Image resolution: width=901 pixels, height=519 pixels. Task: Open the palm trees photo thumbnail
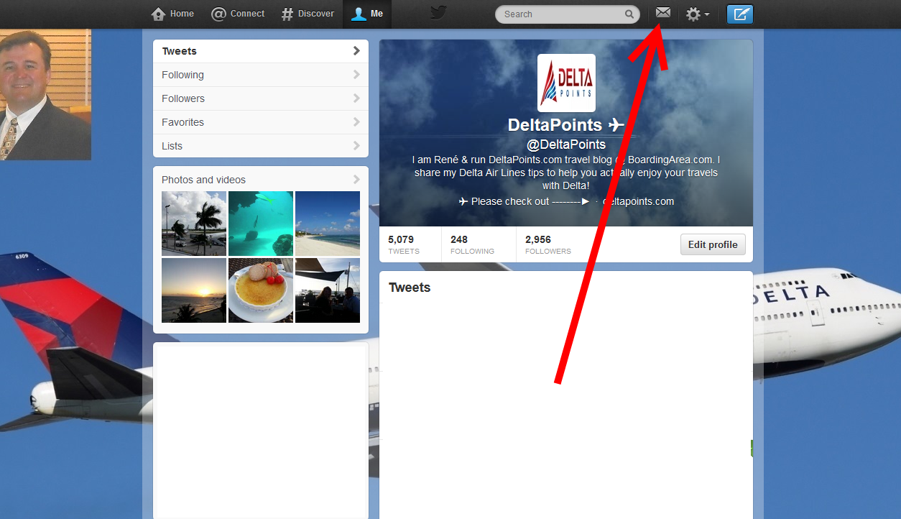pos(194,223)
